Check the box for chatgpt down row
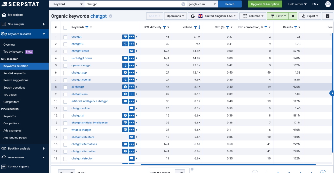334x173 pixels. coord(65,51)
